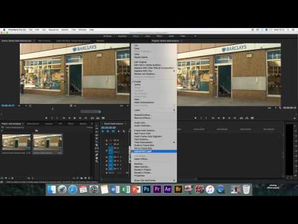Viewport: 298px width, 224px height.
Task: Toggle Linked Selection in the timeline
Action: pyautogui.click(x=113, y=131)
